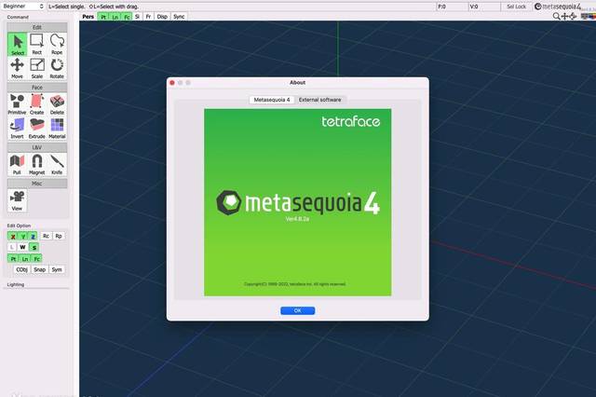Click the Snap button

point(39,269)
